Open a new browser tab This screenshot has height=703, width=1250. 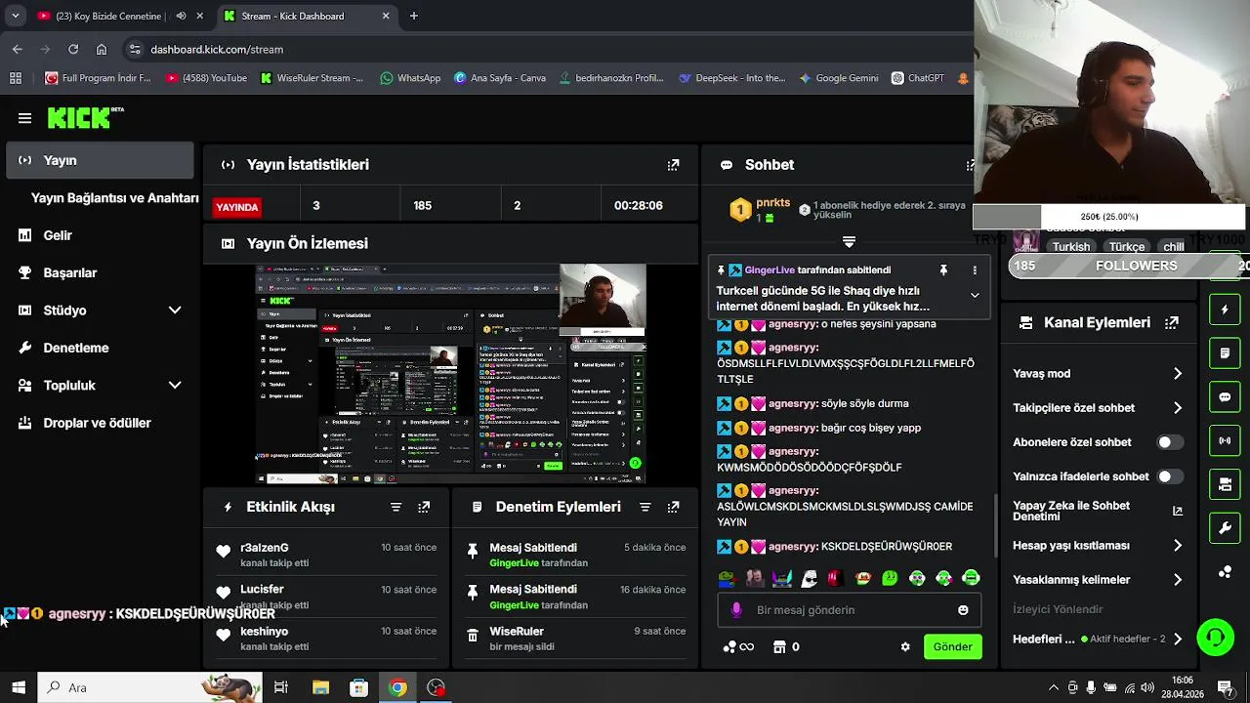click(414, 16)
